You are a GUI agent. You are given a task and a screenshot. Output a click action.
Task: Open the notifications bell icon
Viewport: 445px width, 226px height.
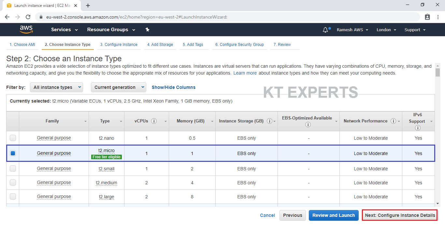pyautogui.click(x=325, y=30)
